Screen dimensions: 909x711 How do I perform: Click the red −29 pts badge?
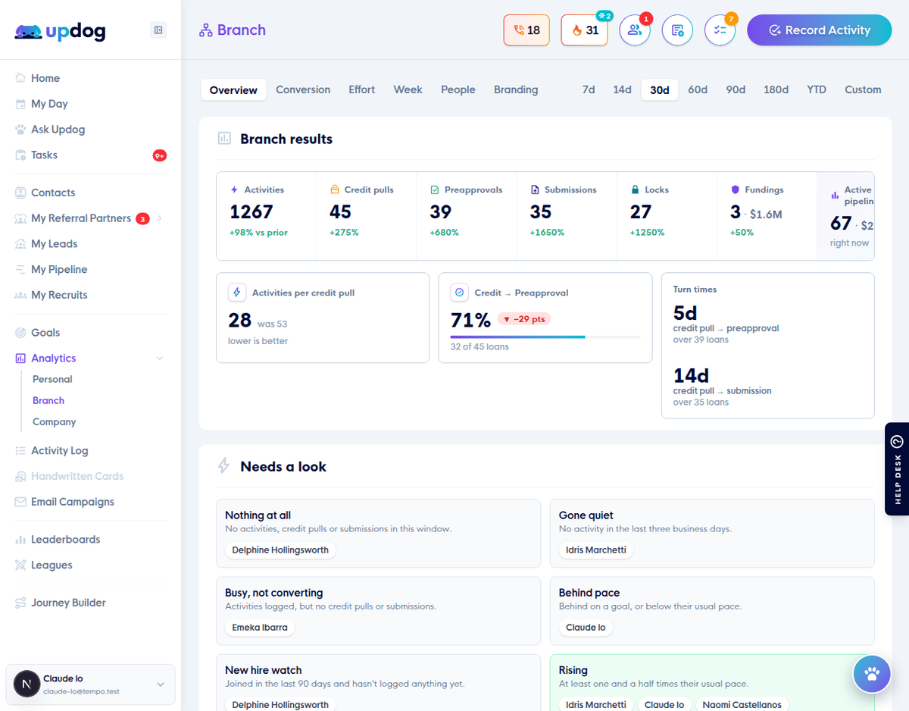point(524,319)
